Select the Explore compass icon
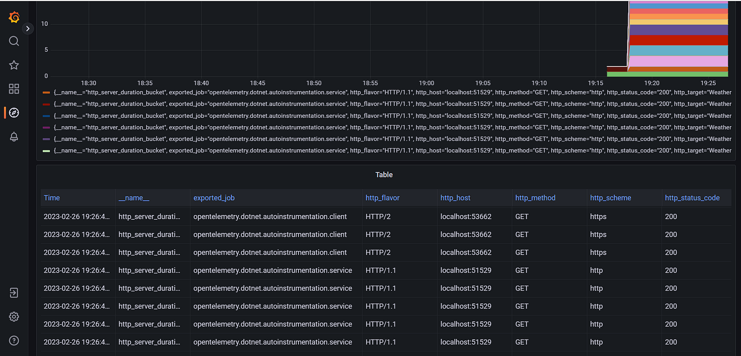This screenshot has height=356, width=741. coord(14,113)
